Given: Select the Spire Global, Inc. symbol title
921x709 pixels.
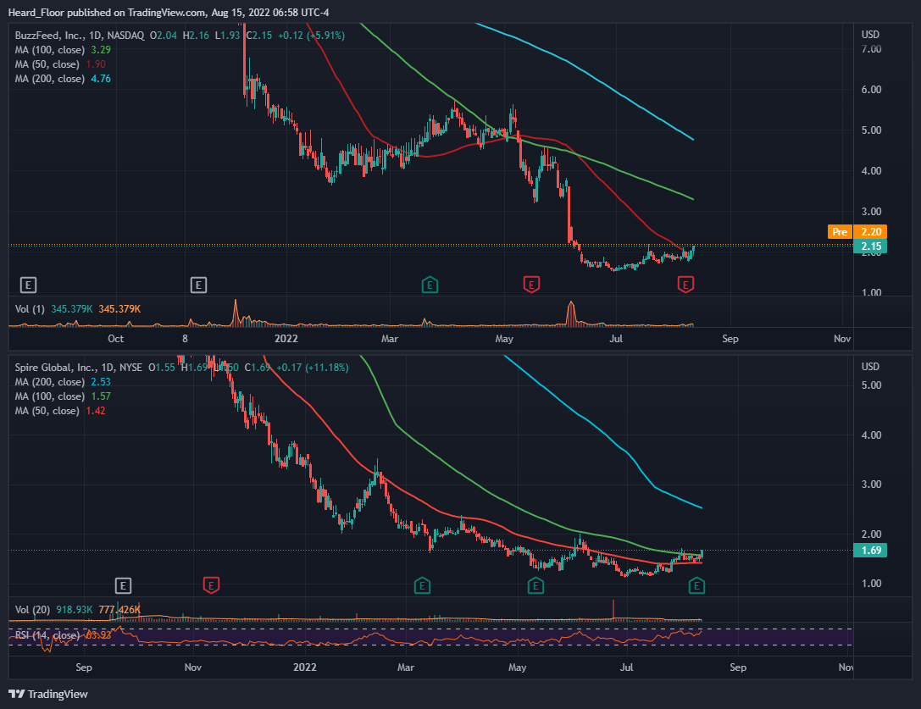Looking at the screenshot, I should (x=78, y=368).
